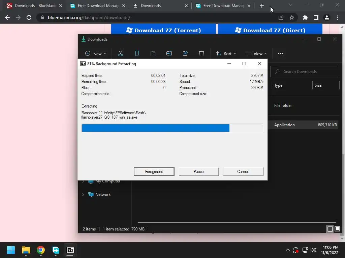
Task: View site information lock icon
Action: (x=42, y=17)
